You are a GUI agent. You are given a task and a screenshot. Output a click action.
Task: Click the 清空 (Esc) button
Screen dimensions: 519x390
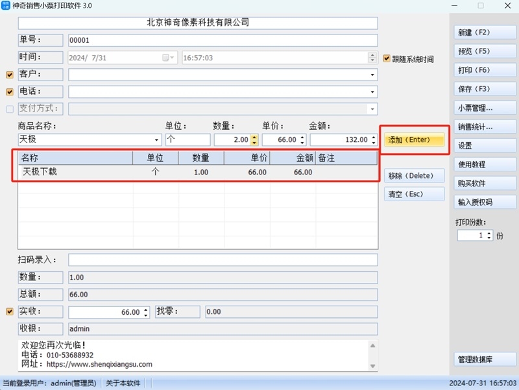click(414, 194)
